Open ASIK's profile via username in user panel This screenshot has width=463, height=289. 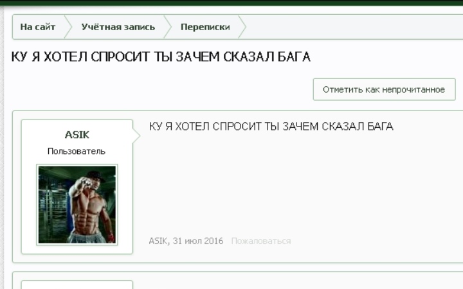click(x=77, y=135)
